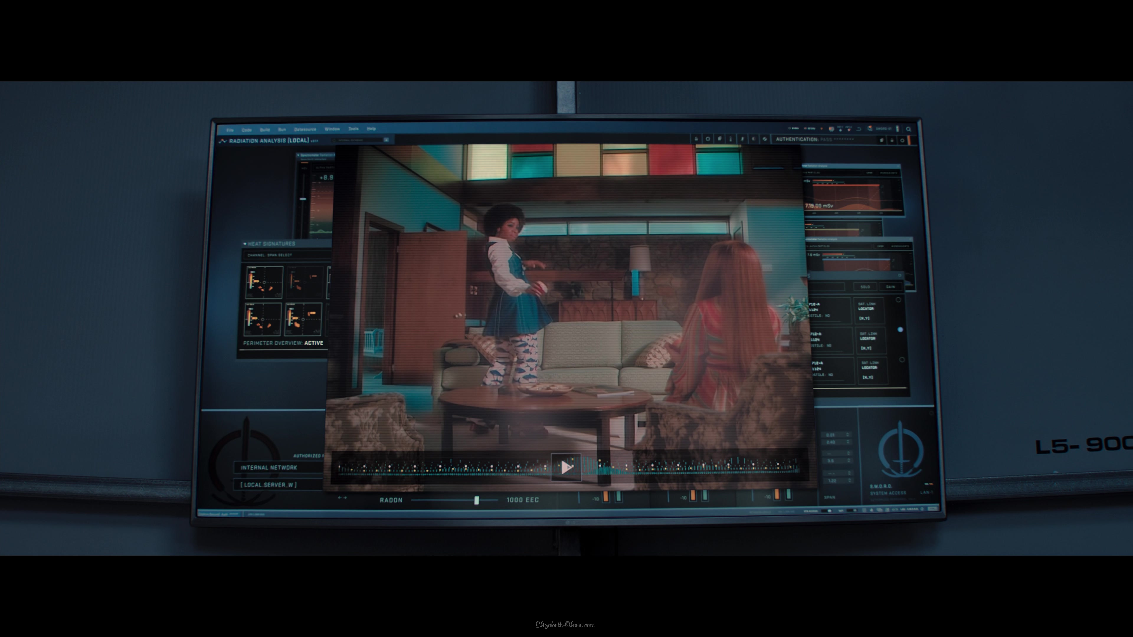Click the copy documents icon after Authentication field
Image resolution: width=1133 pixels, height=637 pixels.
pyautogui.click(x=881, y=140)
